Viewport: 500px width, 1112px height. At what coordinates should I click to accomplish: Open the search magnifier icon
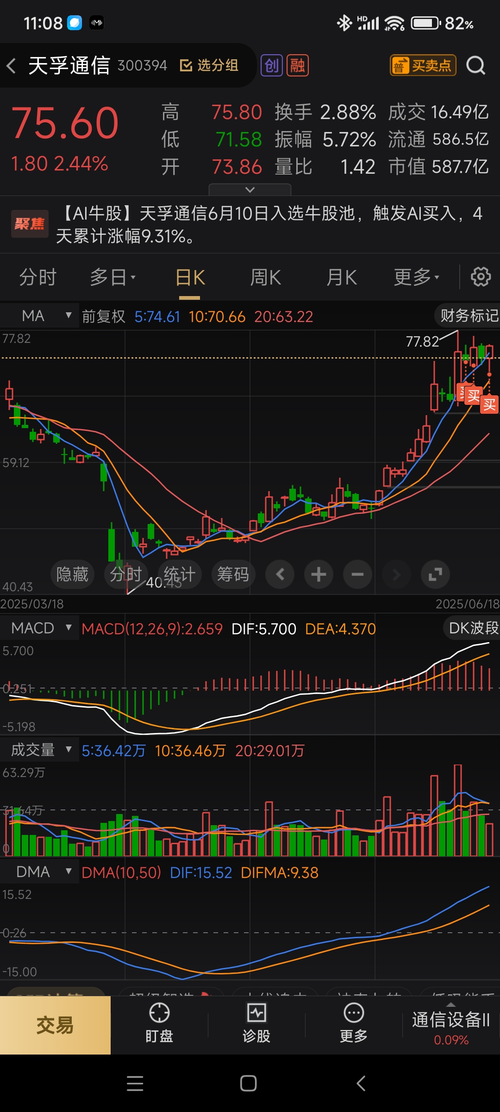click(x=475, y=65)
